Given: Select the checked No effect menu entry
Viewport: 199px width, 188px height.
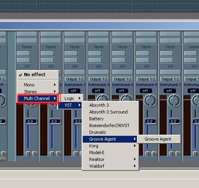Looking at the screenshot, I should (x=38, y=75).
